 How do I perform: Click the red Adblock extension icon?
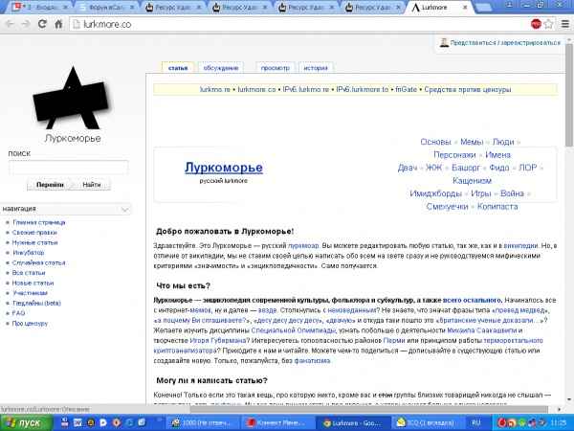click(x=536, y=24)
